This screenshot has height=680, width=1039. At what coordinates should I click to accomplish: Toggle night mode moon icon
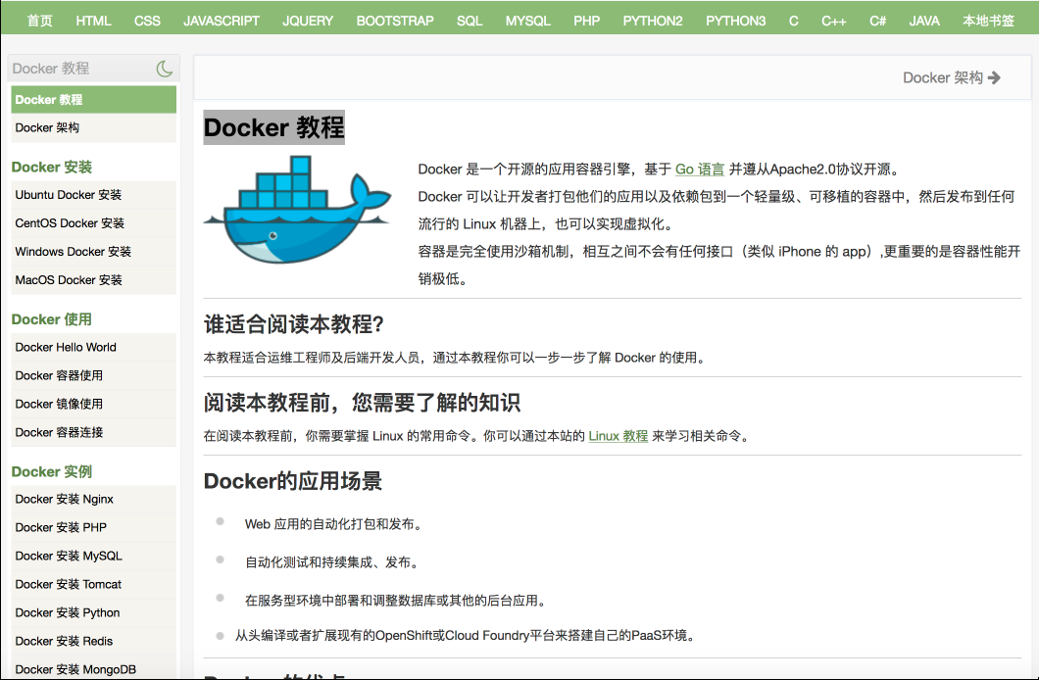[x=165, y=69]
